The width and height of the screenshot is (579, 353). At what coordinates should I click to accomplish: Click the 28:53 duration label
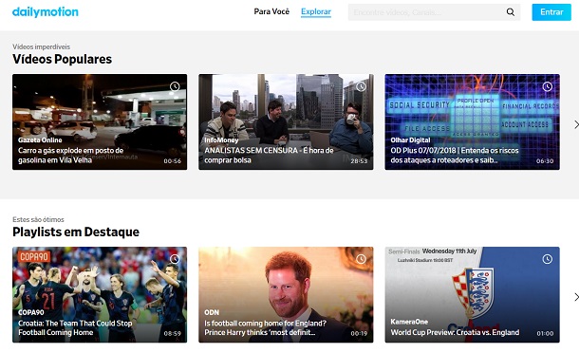coord(359,161)
